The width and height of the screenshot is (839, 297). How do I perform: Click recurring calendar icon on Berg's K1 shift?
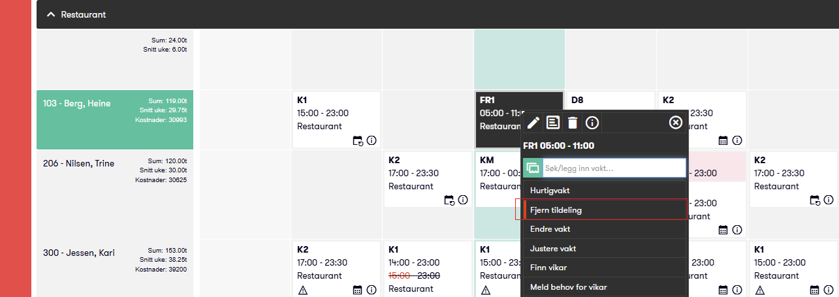pos(358,140)
